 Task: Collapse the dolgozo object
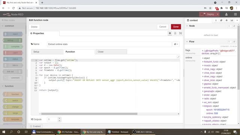203,106
